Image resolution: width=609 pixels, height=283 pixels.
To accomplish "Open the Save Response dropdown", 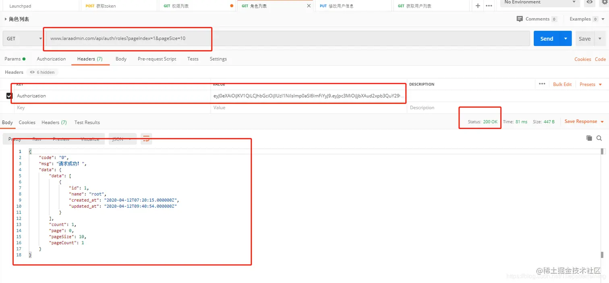I will pyautogui.click(x=584, y=121).
